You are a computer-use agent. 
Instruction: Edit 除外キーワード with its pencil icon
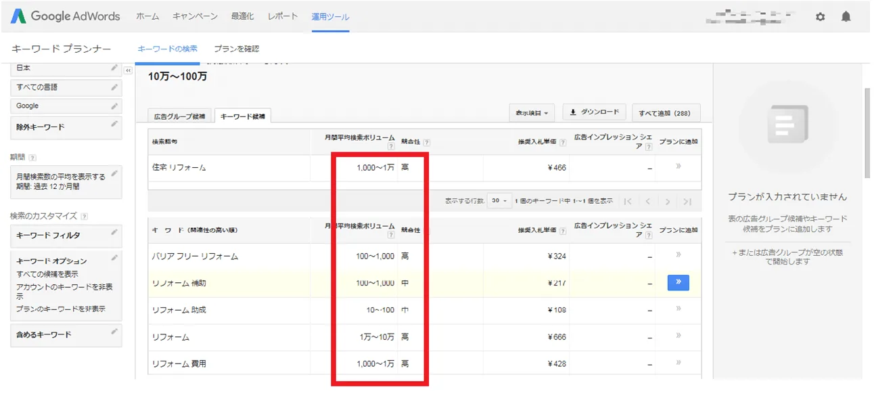114,124
